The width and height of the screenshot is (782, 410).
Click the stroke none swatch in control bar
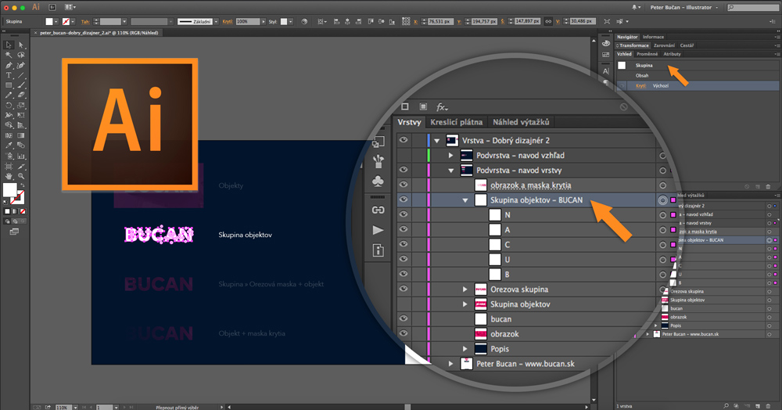(x=66, y=21)
